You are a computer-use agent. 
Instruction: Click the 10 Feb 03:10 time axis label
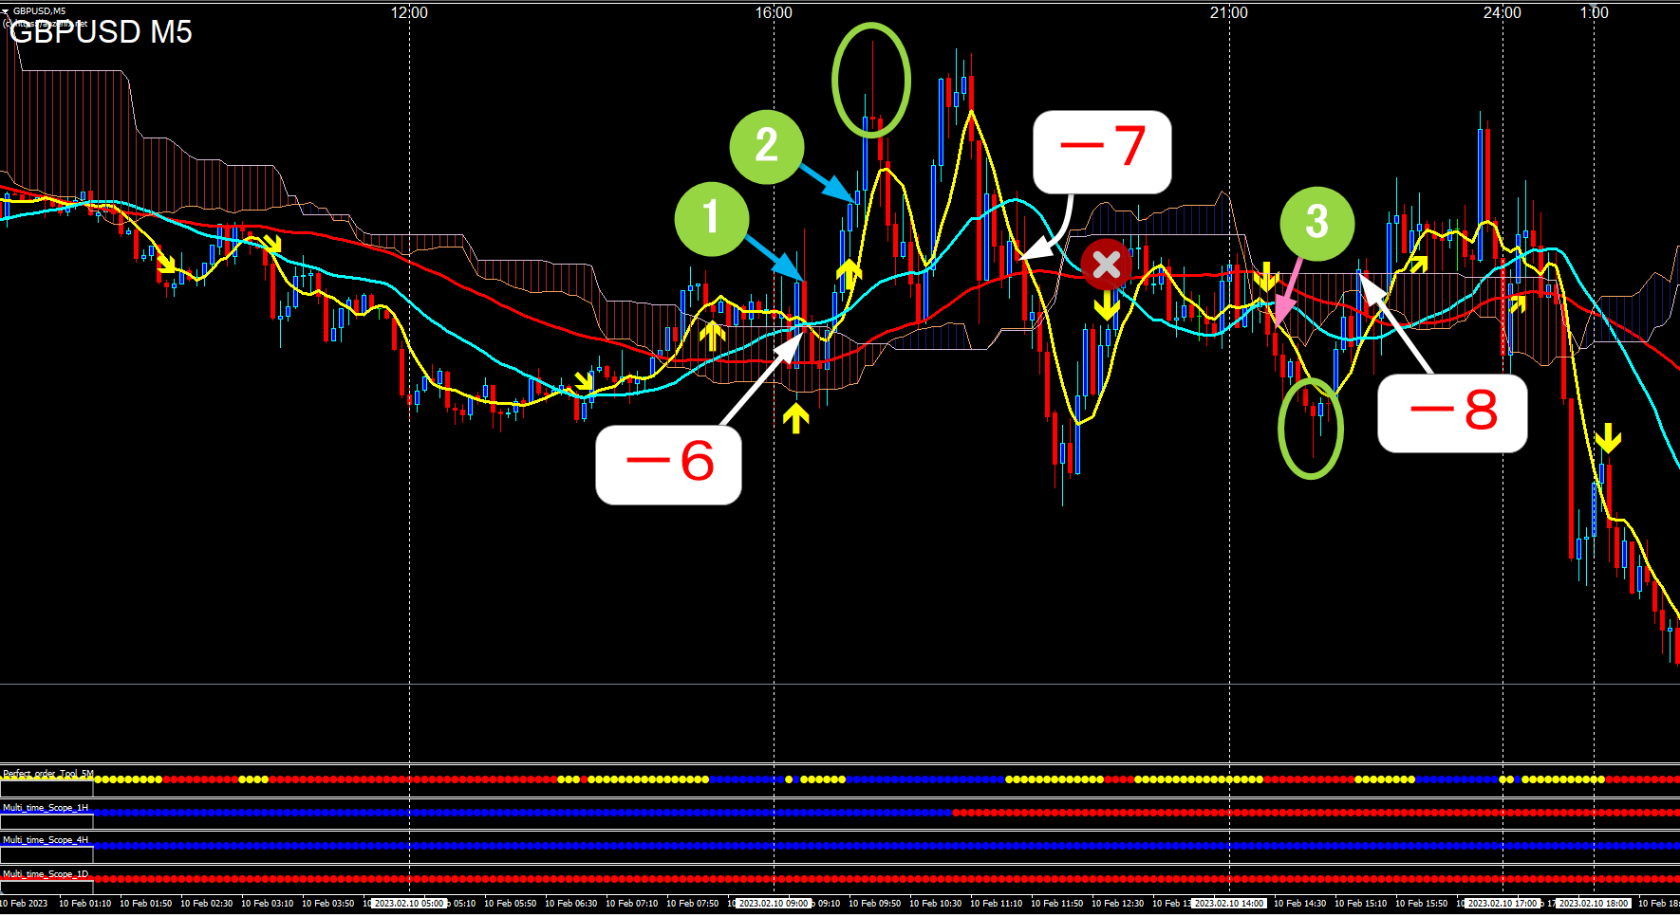click(x=268, y=904)
